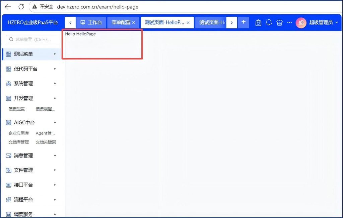Click the three-dots more options icon

289,22
